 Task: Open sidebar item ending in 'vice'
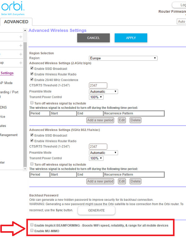click(x=2, y=117)
